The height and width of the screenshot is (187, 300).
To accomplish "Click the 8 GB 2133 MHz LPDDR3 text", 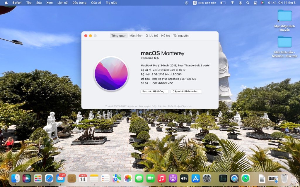I will click(166, 75).
